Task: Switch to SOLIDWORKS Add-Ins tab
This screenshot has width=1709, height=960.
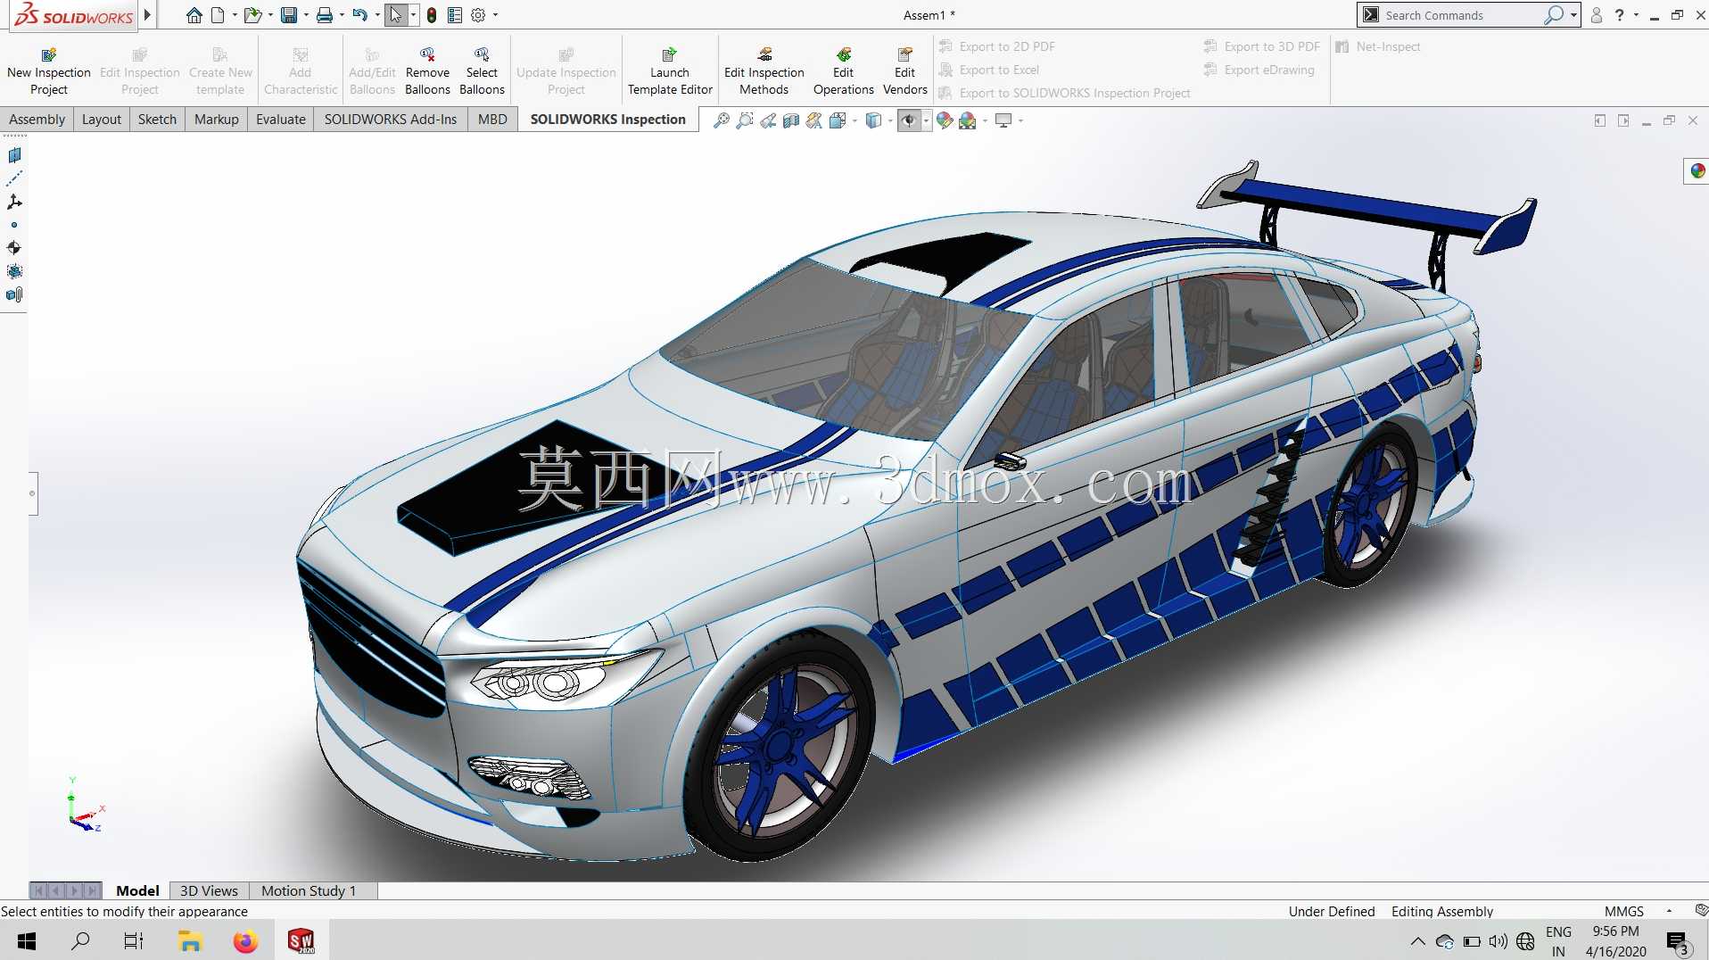Action: point(391,120)
